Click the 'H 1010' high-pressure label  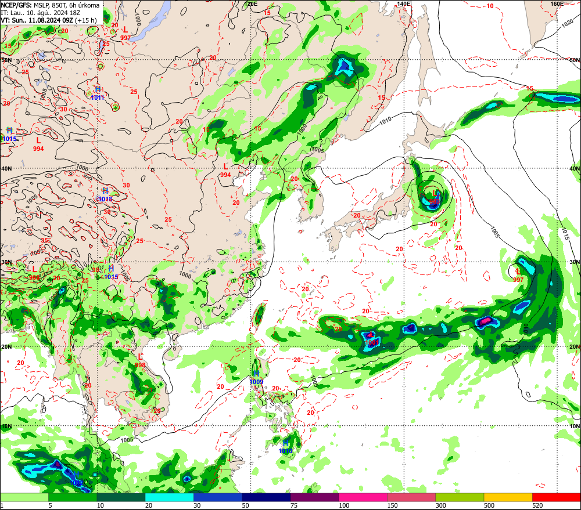tap(285, 447)
